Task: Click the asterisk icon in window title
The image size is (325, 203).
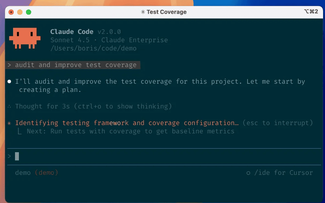Action: click(143, 12)
